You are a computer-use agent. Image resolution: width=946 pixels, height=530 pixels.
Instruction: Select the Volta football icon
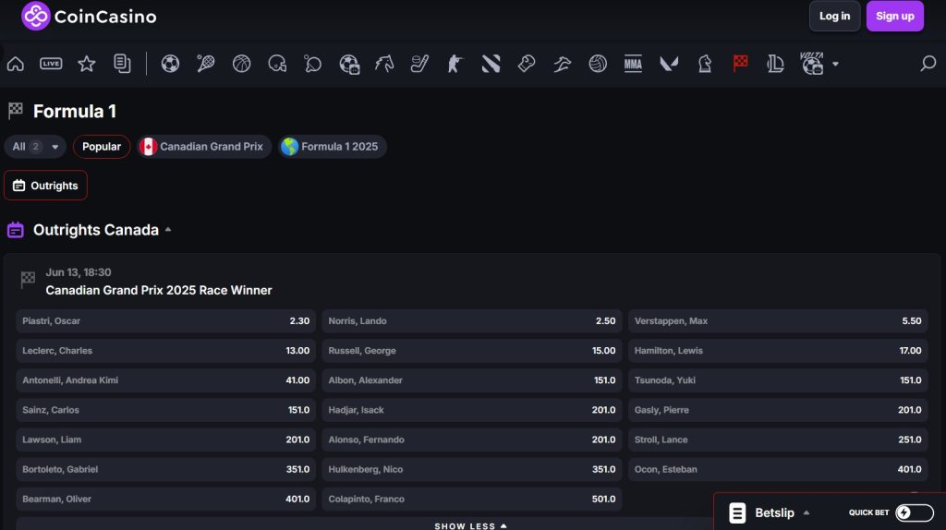click(812, 64)
